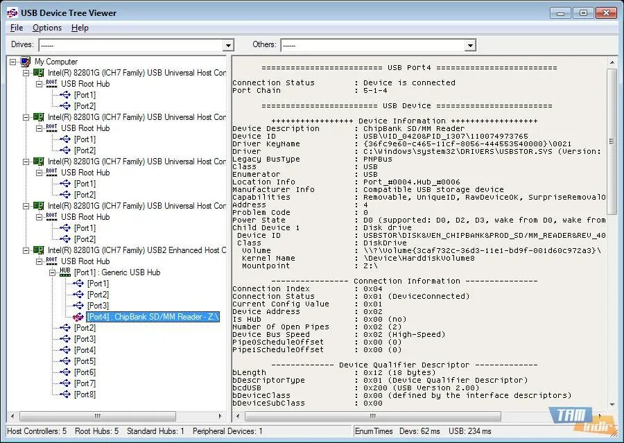This screenshot has height=443, width=624.
Task: Click the details pane scroll-down arrow
Action: pyautogui.click(x=612, y=405)
